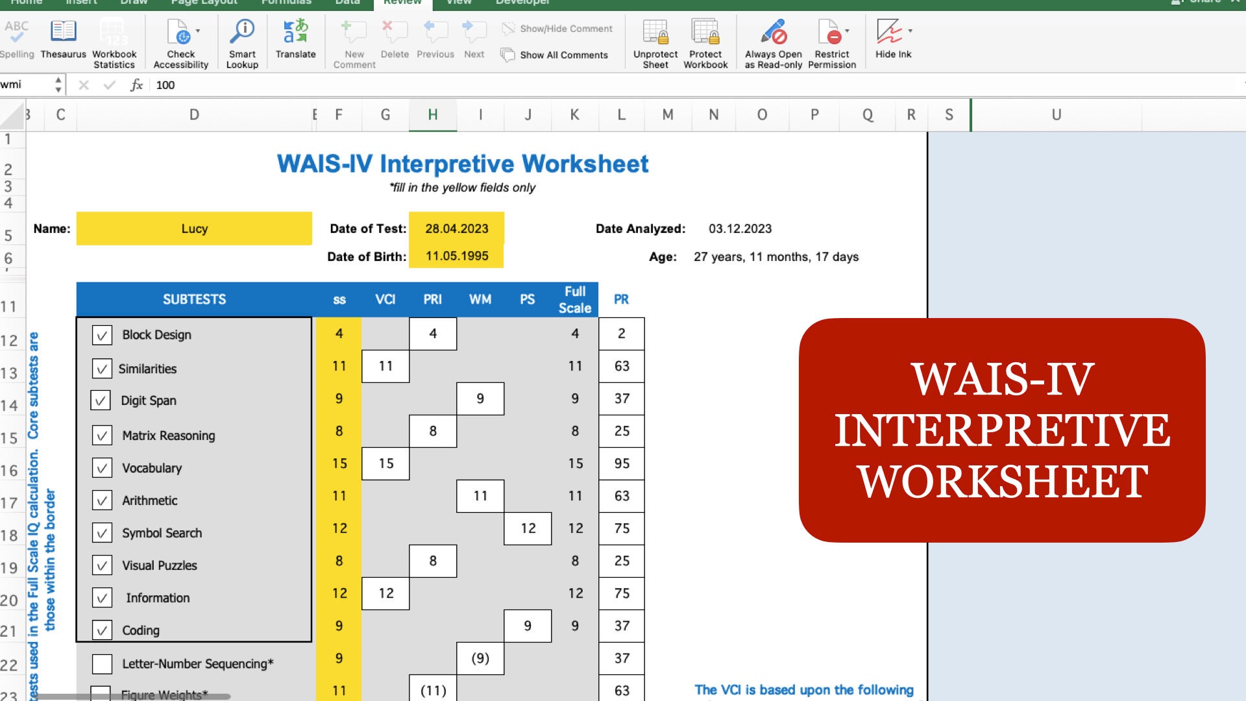This screenshot has width=1246, height=701.
Task: View Workbook Statistics
Action: 114,40
